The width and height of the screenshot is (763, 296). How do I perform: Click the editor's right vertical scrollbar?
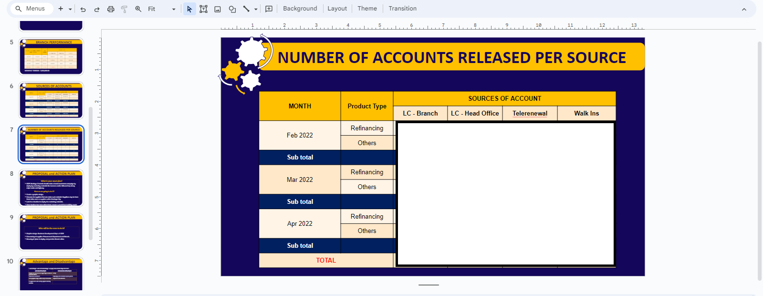click(x=760, y=161)
